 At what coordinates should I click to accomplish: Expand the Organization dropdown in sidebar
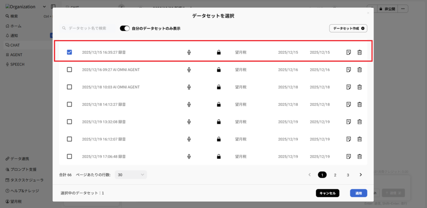[44, 7]
